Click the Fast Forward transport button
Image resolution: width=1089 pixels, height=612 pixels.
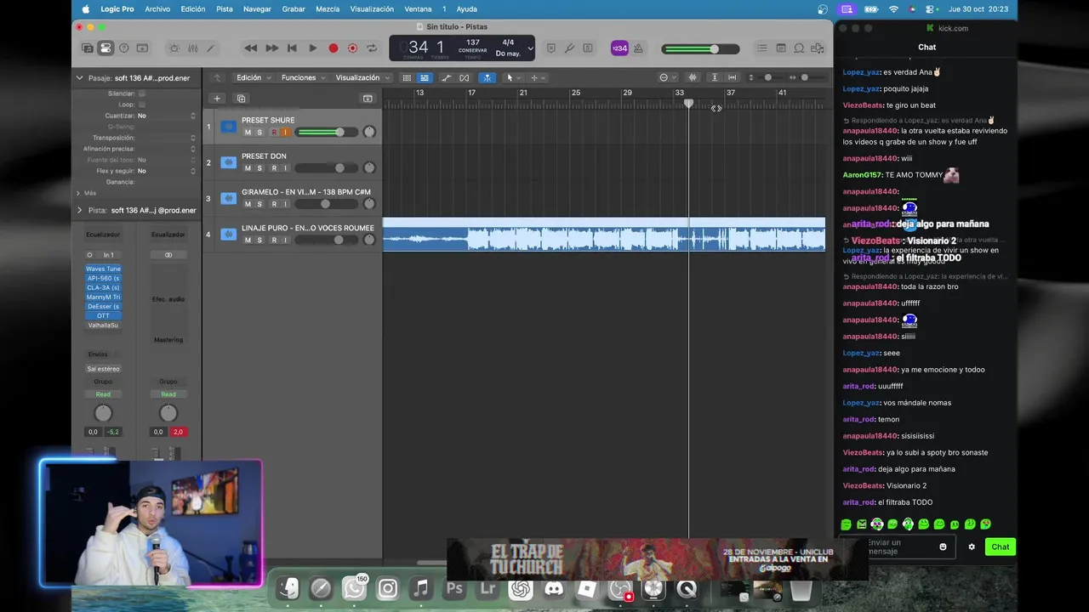pyautogui.click(x=271, y=48)
